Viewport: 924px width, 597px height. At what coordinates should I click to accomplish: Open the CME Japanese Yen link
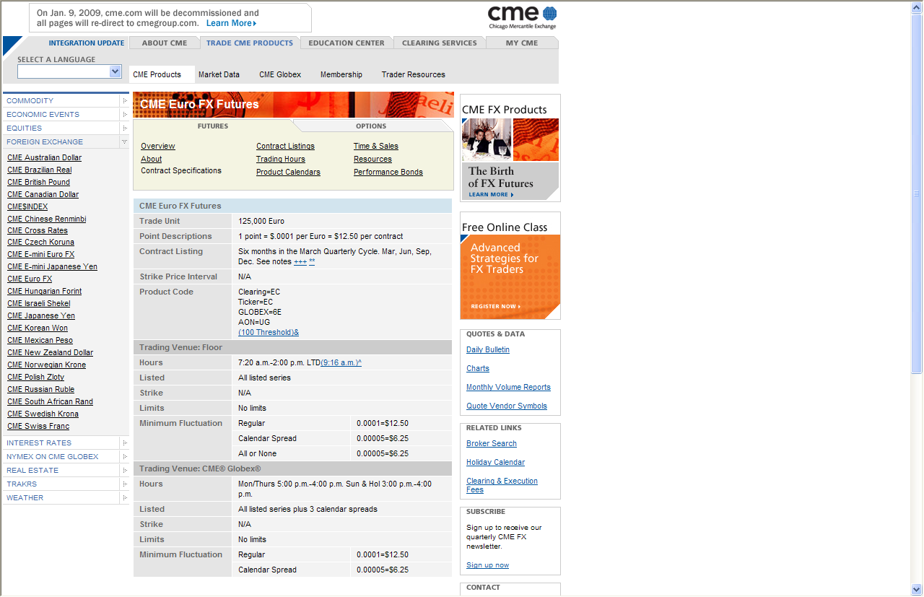[41, 315]
